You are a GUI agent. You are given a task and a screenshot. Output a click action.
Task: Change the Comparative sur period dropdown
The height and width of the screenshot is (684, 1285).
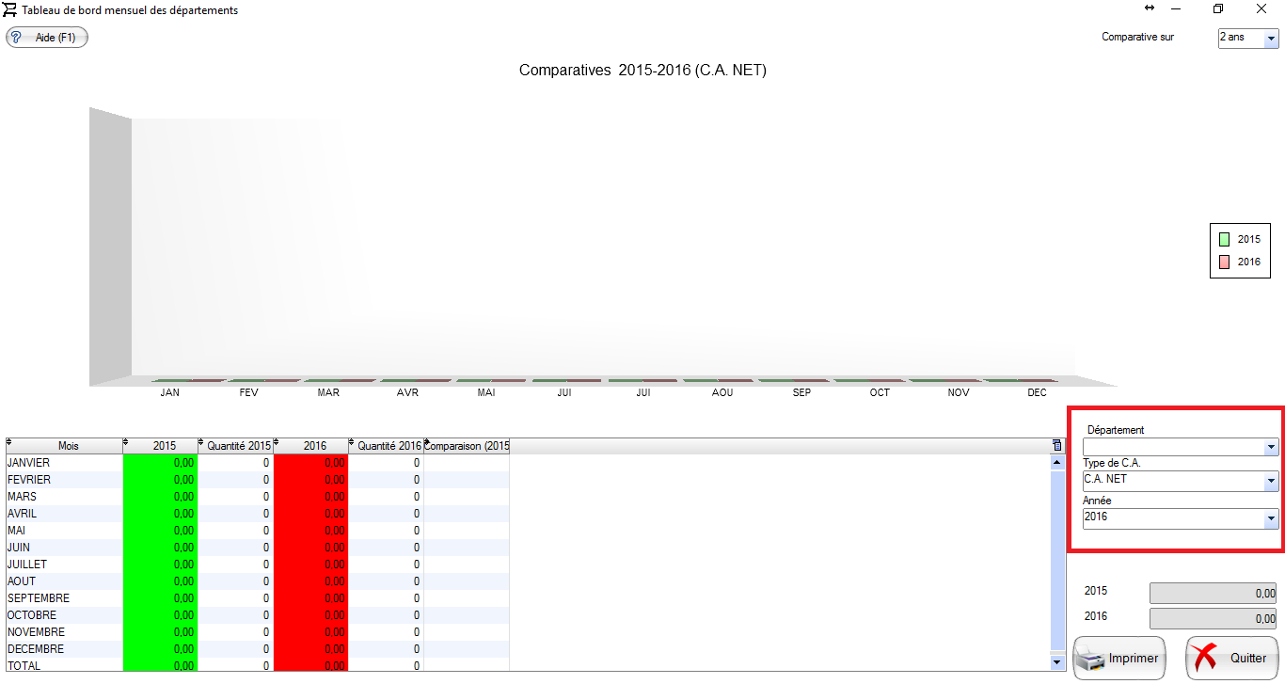(1271, 40)
